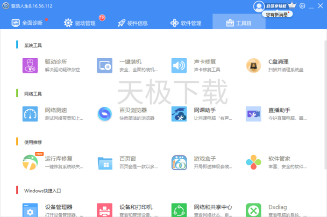Click the 设备和打印机 title text

coord(136,207)
